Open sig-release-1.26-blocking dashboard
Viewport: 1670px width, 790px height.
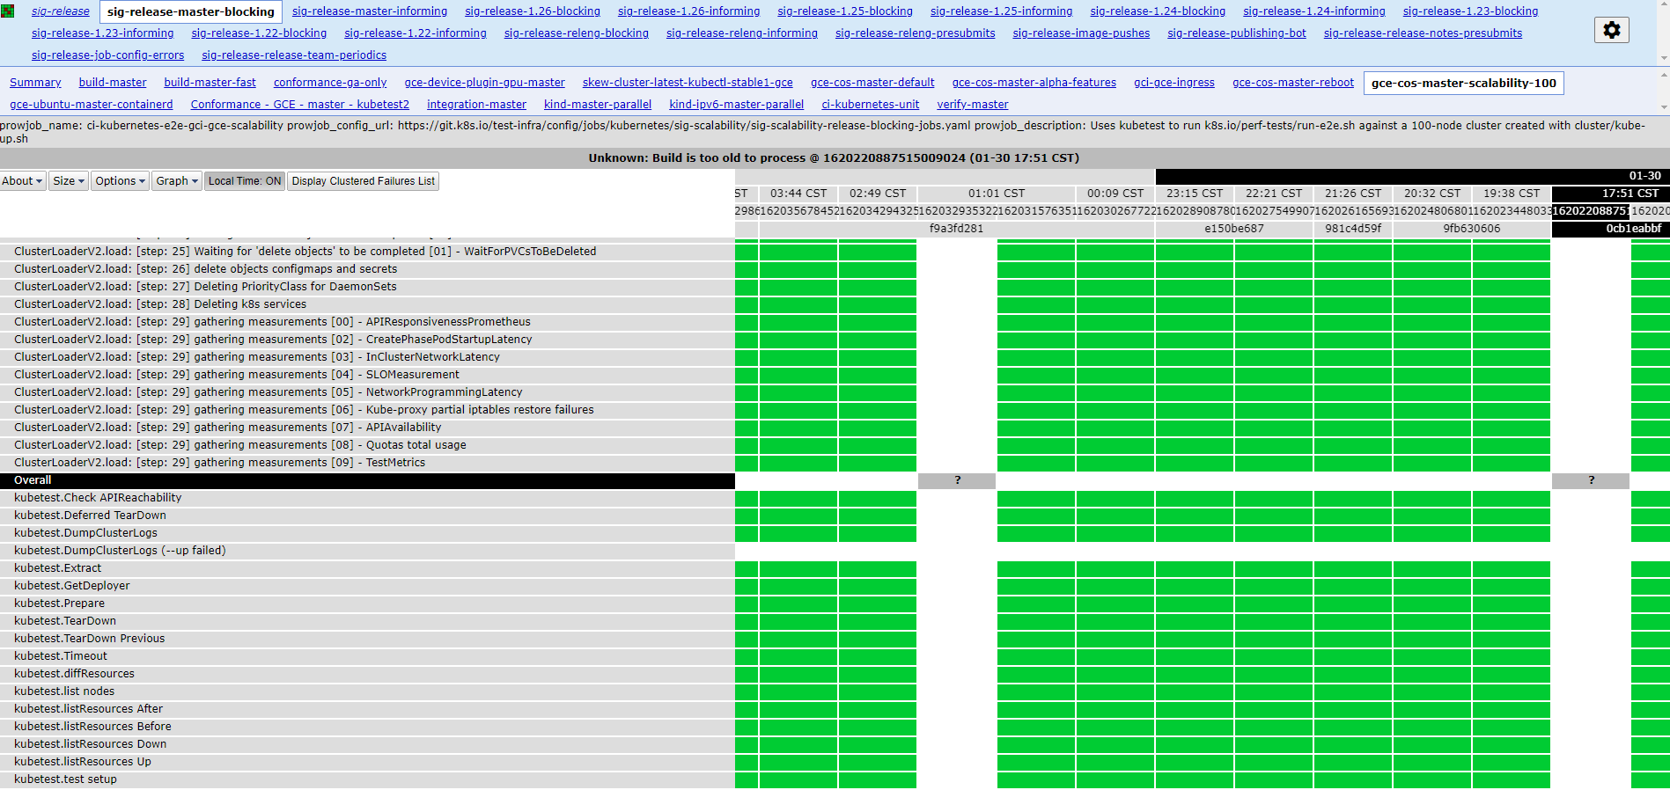533,11
